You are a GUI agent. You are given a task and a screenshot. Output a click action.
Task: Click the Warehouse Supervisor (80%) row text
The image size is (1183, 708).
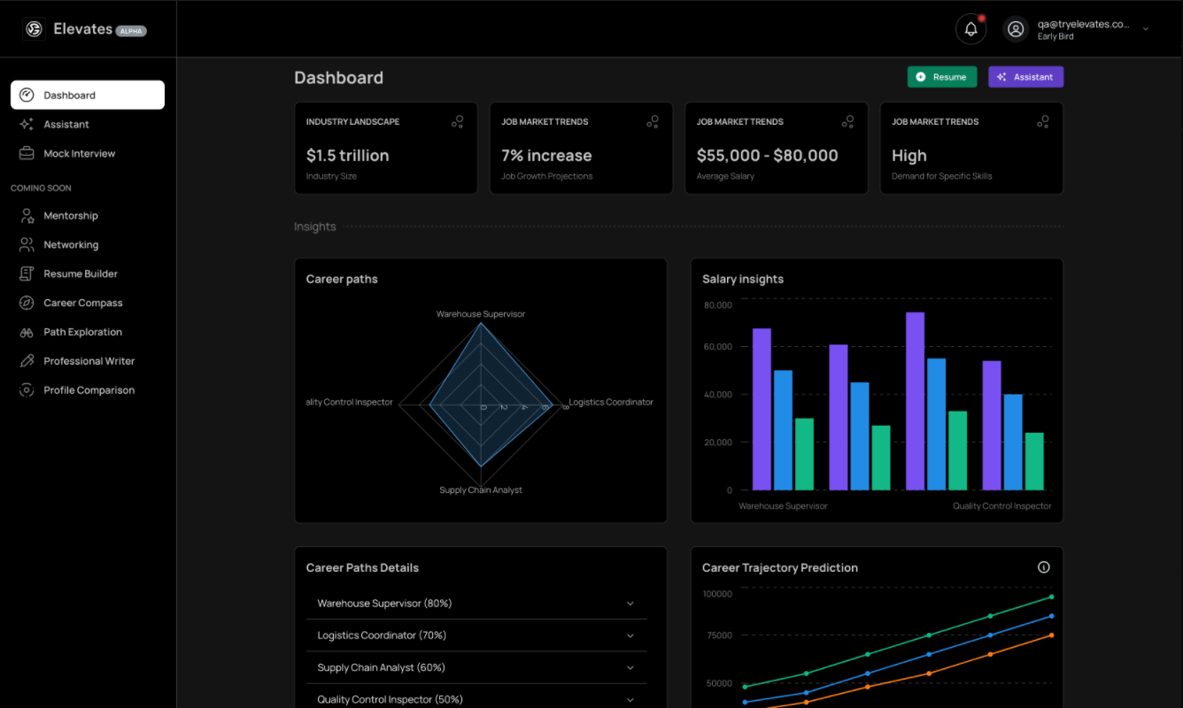[x=384, y=604]
